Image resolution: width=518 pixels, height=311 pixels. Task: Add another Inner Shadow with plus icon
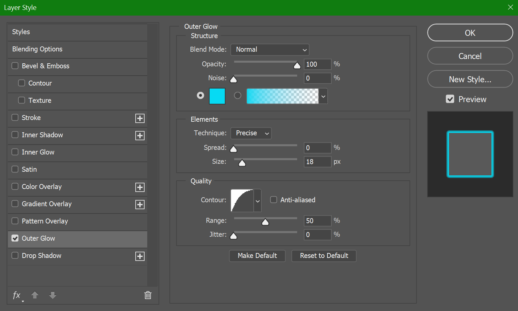[x=140, y=136]
